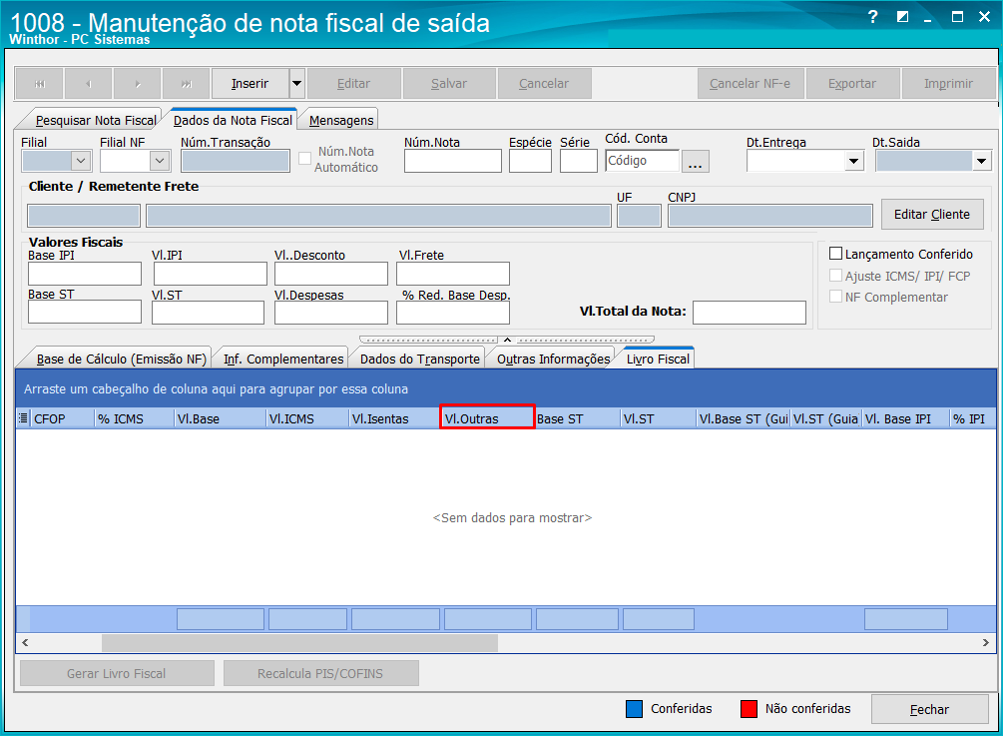Viewport: 1003px width, 736px height.
Task: Click the Vl.IPI input field
Action: tap(210, 274)
